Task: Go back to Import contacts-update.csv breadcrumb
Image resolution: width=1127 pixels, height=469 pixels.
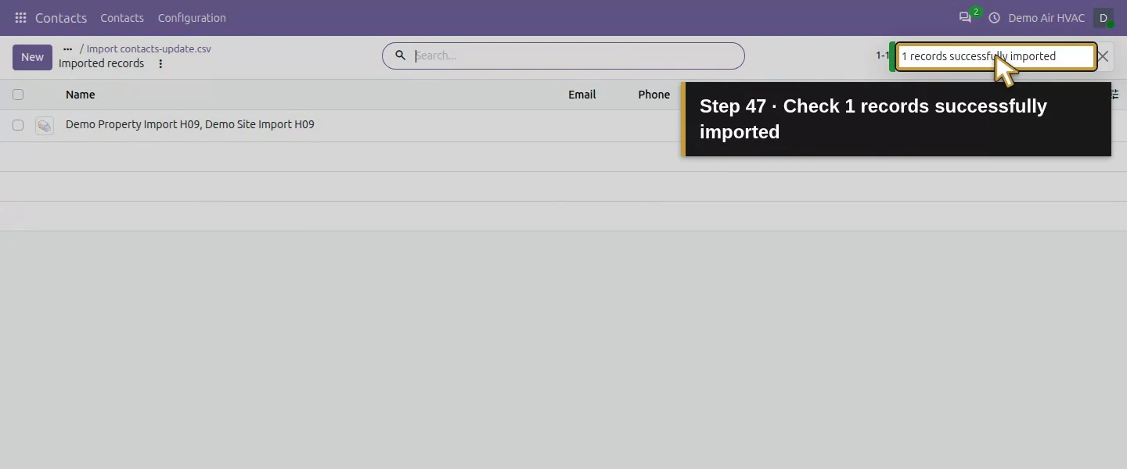Action: point(149,48)
